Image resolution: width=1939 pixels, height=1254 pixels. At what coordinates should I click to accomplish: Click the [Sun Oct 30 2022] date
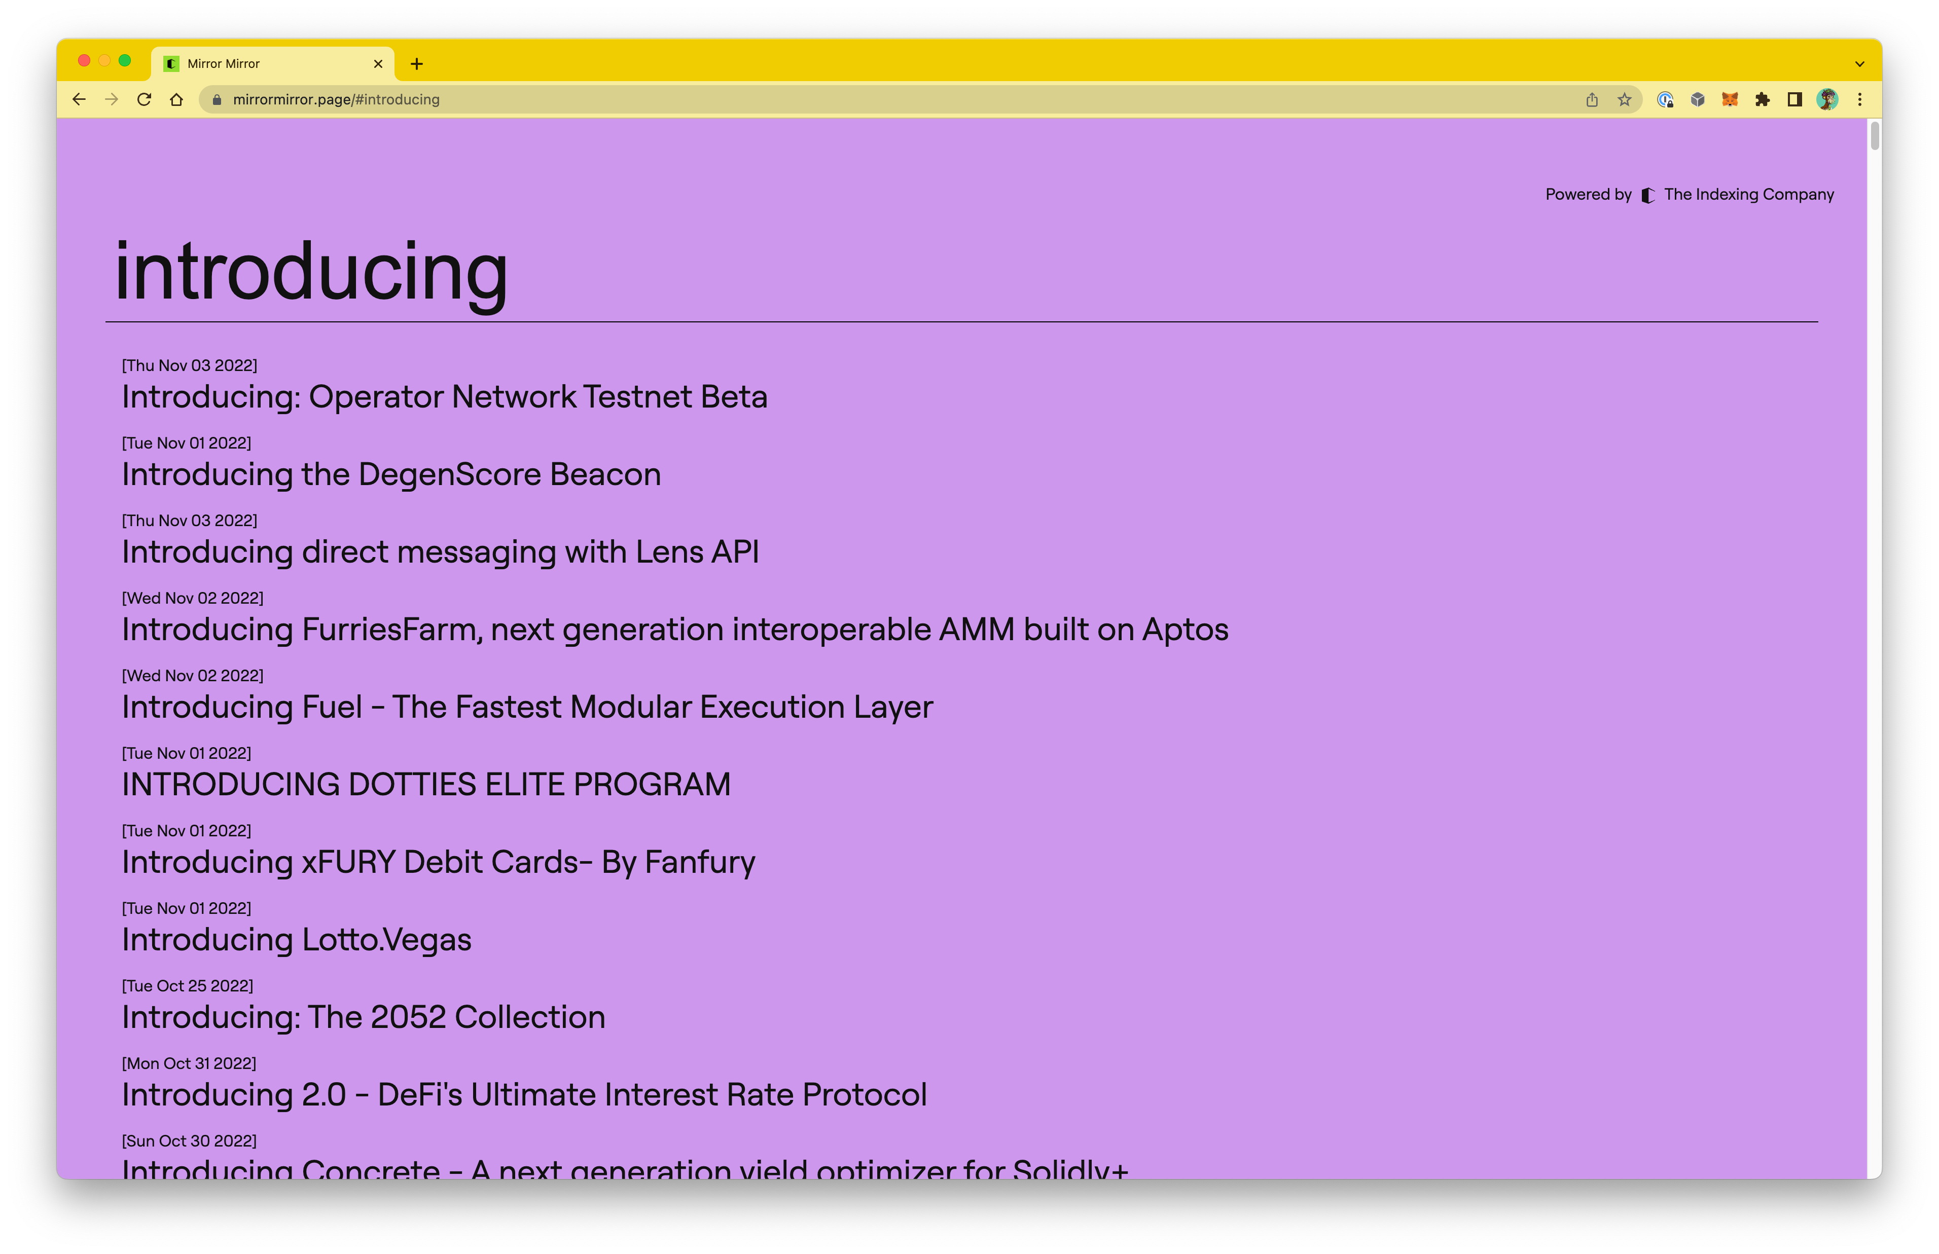(189, 1141)
